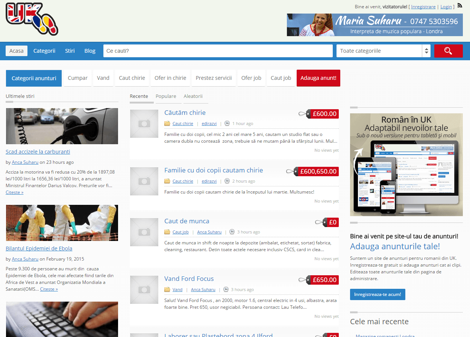Click the Inregistreaza-te acum! button
Viewport: 470px width, 337px height.
[377, 294]
